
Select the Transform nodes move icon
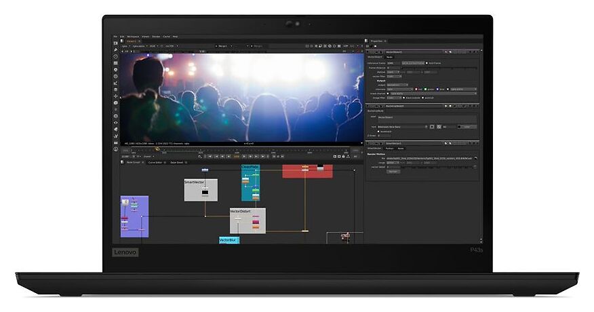pos(116,96)
